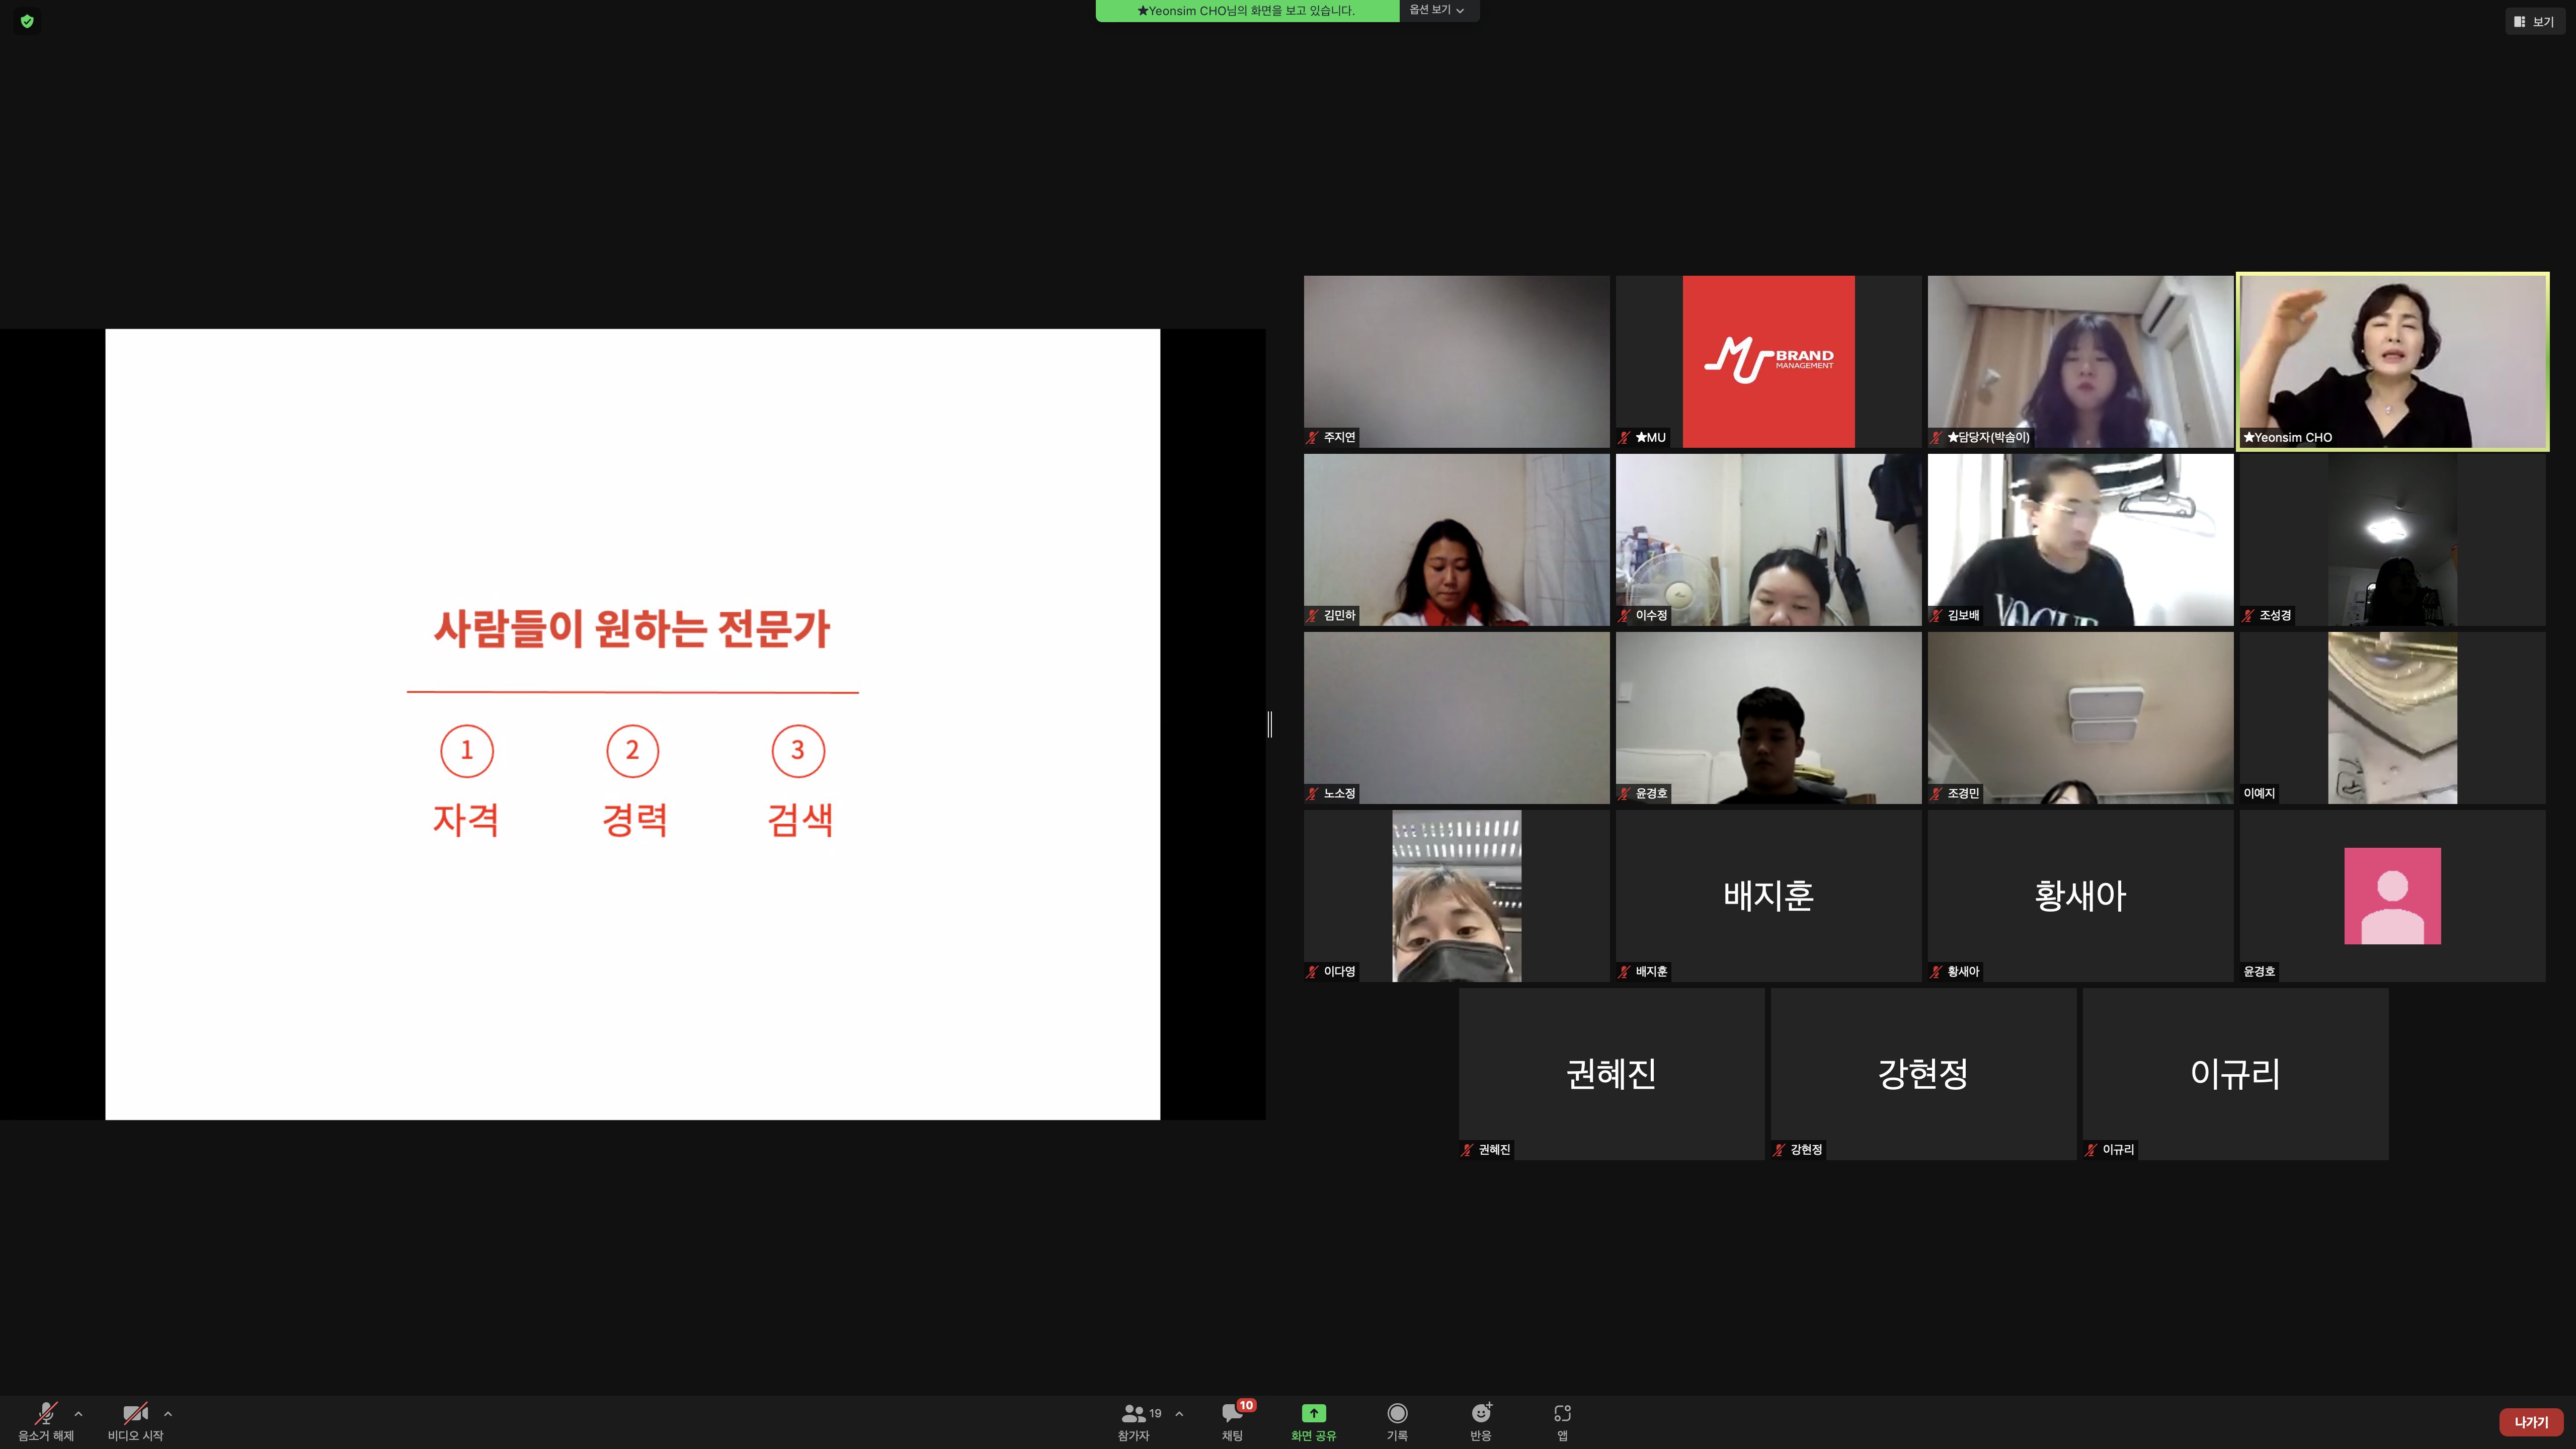Open the chat with 10 unread messages
The width and height of the screenshot is (2576, 1449).
(1232, 1413)
